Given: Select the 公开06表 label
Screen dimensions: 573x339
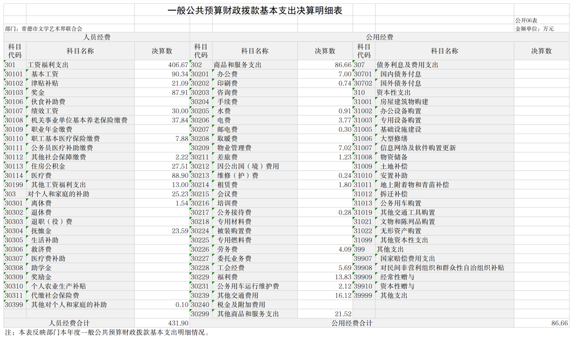Looking at the screenshot, I should pos(527,19).
